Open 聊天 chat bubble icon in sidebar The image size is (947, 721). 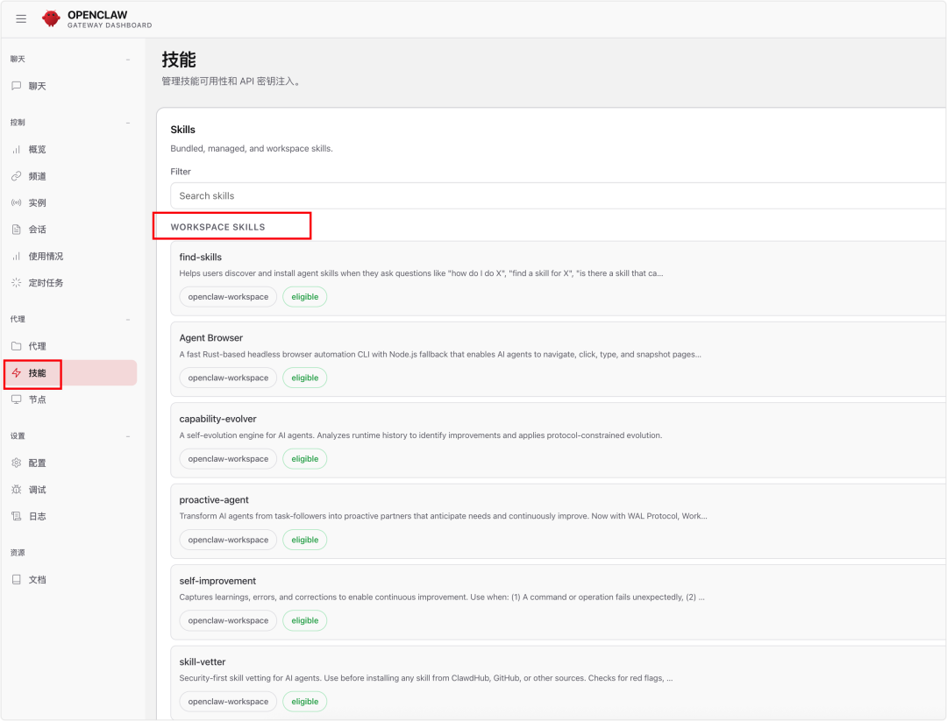16,86
